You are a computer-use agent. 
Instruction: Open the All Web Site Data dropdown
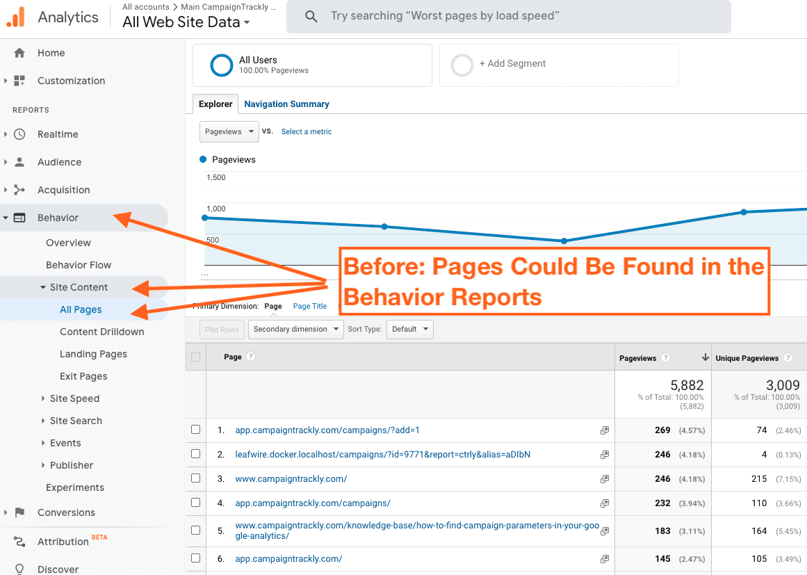tap(186, 22)
